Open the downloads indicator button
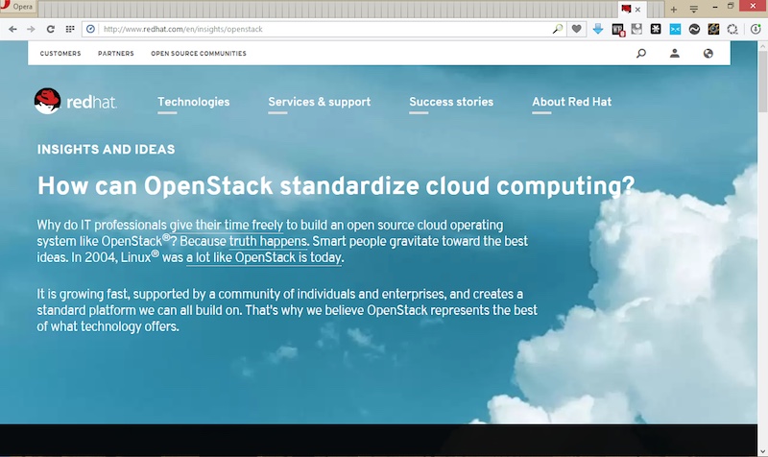The height and width of the screenshot is (457, 768). point(756,29)
